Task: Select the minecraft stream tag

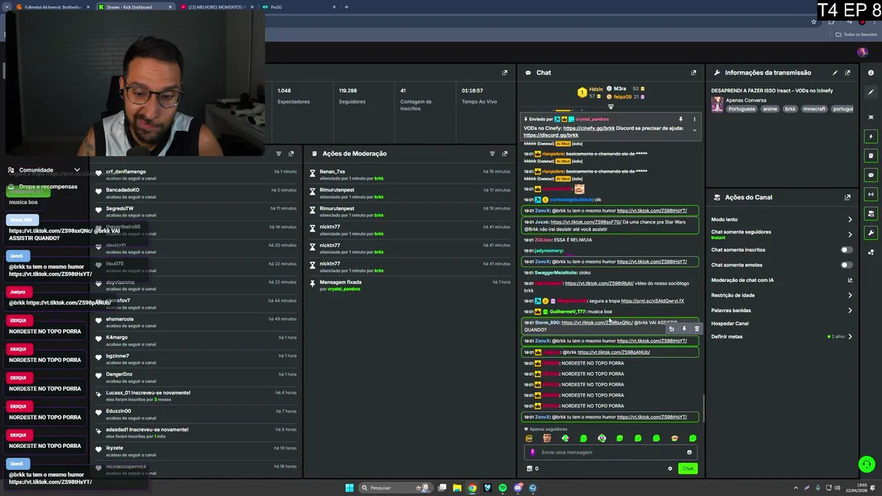Action: click(x=814, y=109)
